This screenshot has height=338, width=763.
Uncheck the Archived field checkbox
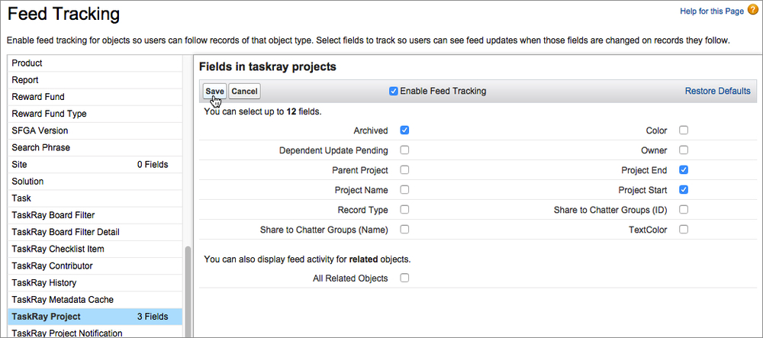click(404, 130)
